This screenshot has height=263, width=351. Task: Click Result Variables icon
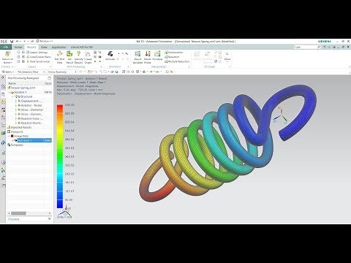137,54
